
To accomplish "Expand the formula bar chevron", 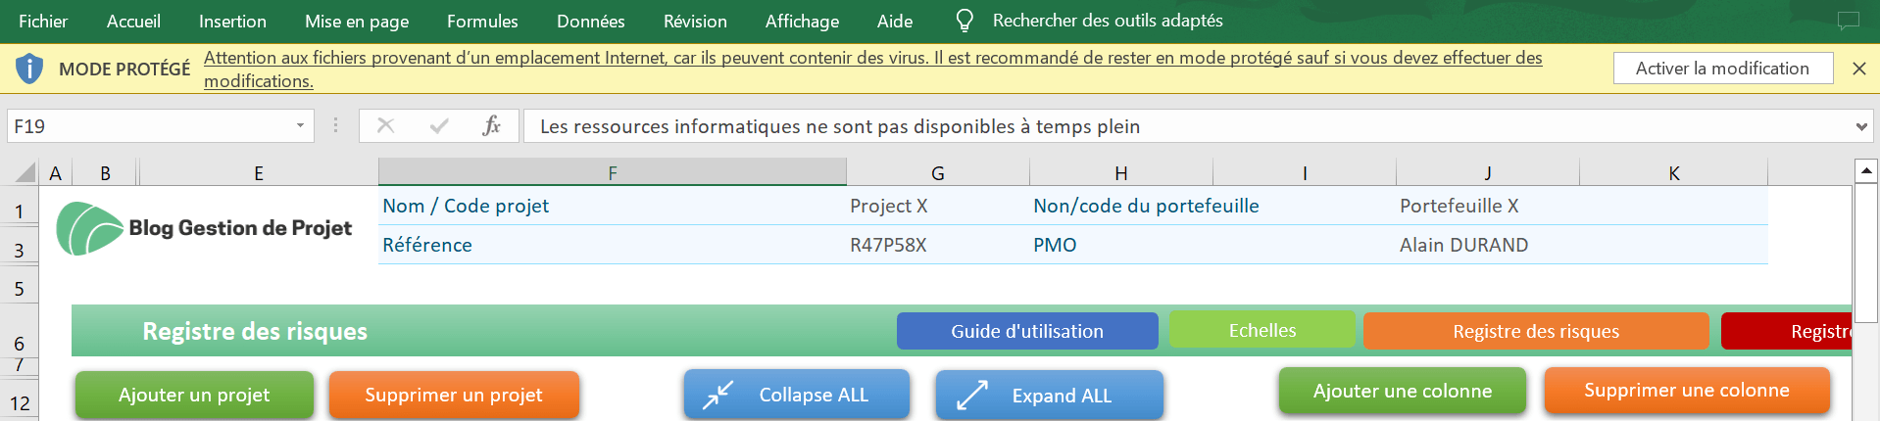I will 1861,126.
